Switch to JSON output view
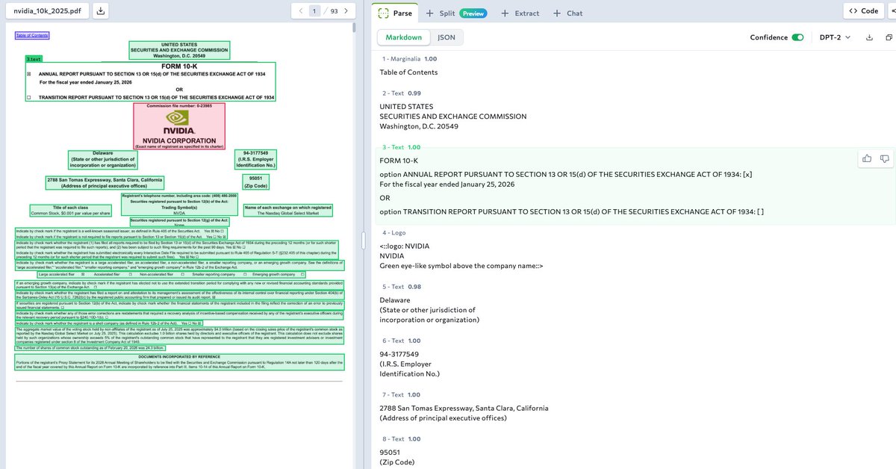This screenshot has height=469, width=896. [447, 37]
